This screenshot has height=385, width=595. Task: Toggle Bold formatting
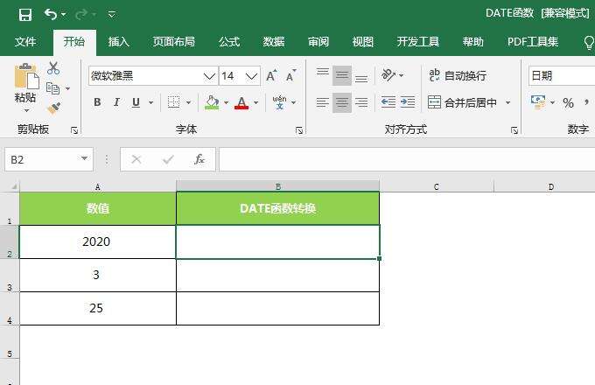click(97, 102)
